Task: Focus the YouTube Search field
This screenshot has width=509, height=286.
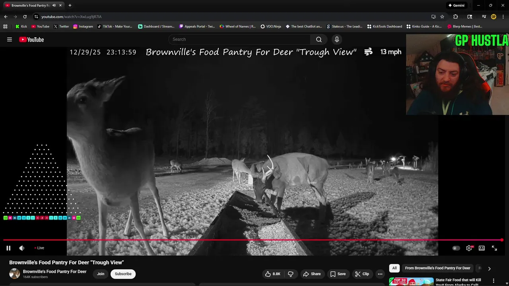Action: pos(239,39)
